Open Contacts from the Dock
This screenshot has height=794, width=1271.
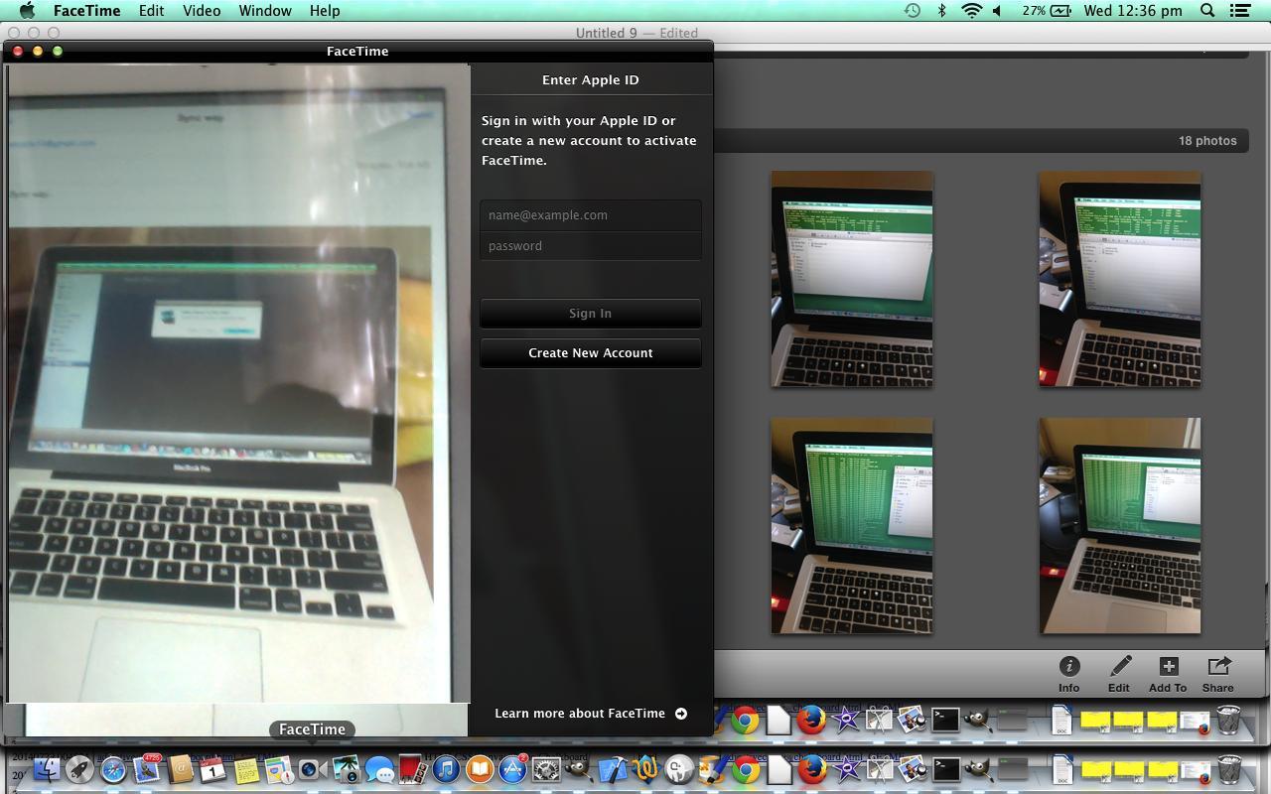point(180,770)
